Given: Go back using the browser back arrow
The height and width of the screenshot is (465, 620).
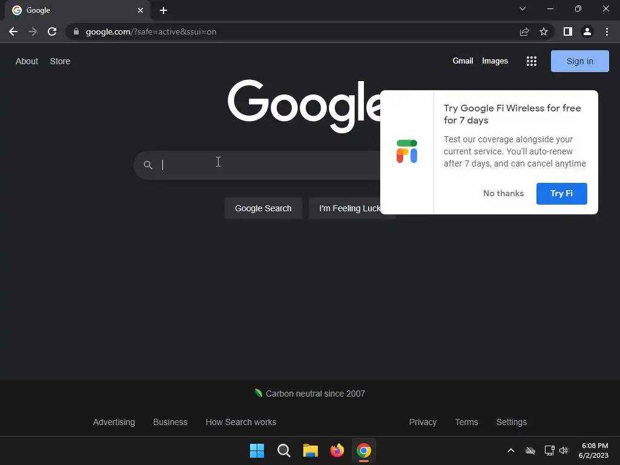Looking at the screenshot, I should [x=13, y=31].
